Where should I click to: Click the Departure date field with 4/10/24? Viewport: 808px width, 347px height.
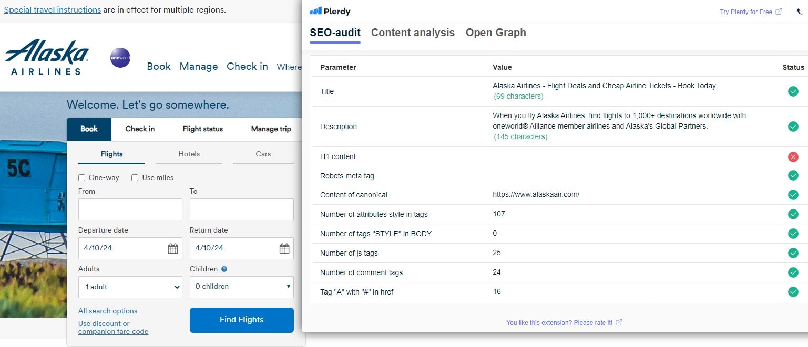pos(130,248)
